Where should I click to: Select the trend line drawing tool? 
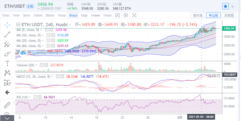tap(7, 34)
